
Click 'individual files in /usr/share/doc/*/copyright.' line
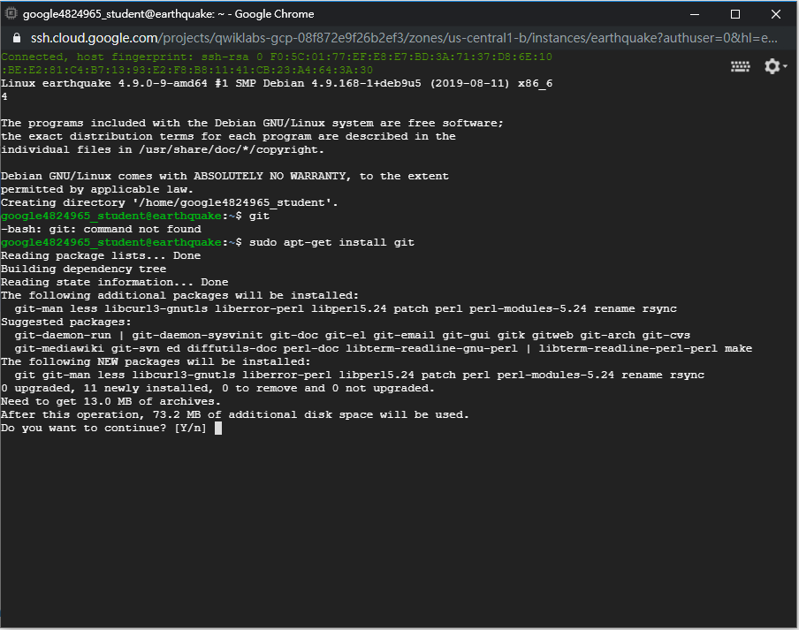pos(163,149)
